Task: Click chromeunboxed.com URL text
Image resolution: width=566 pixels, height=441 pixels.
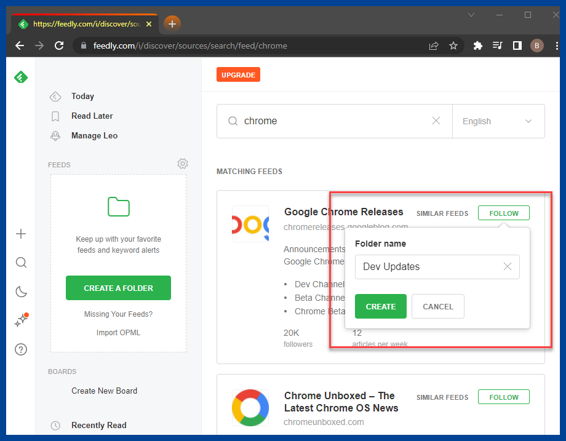Action: pyautogui.click(x=324, y=422)
